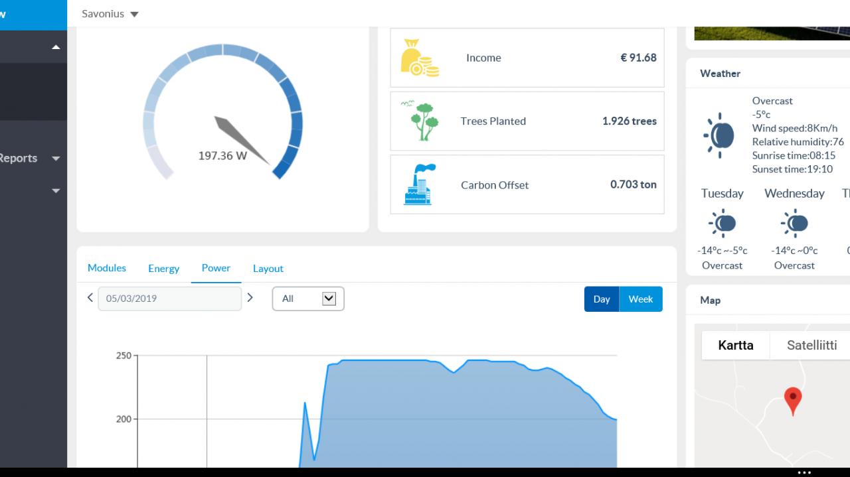
Task: Click the 250 y-axis label
Action: click(x=124, y=356)
